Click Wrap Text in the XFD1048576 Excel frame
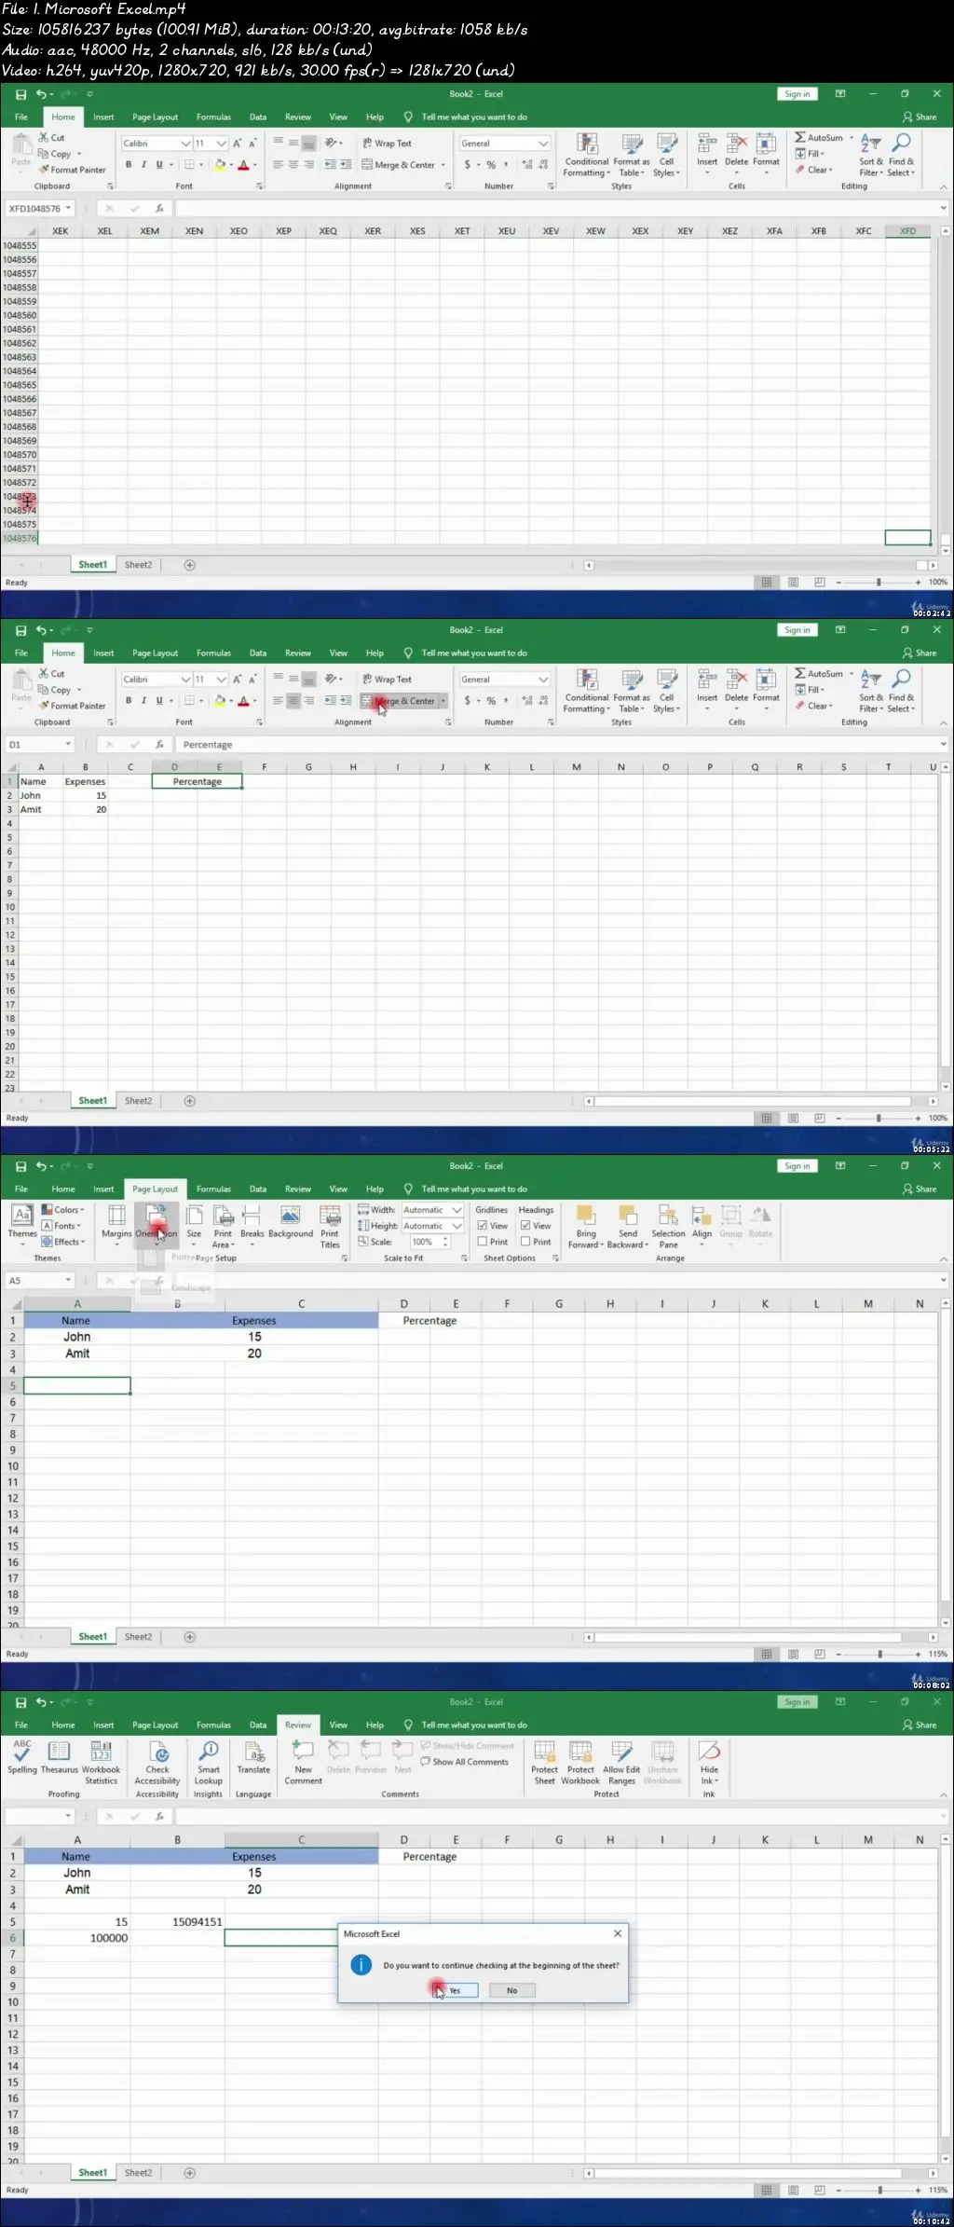Screen dimensions: 954x2227 coord(387,144)
